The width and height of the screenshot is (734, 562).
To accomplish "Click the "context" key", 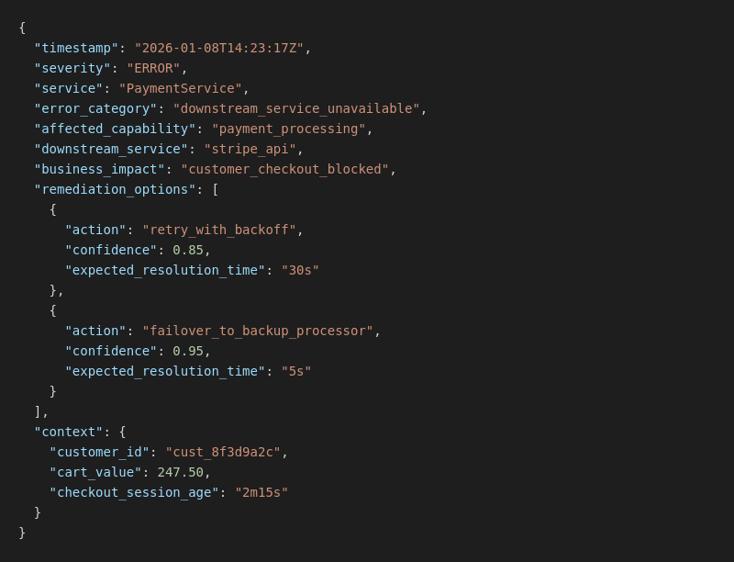I will (x=69, y=432).
